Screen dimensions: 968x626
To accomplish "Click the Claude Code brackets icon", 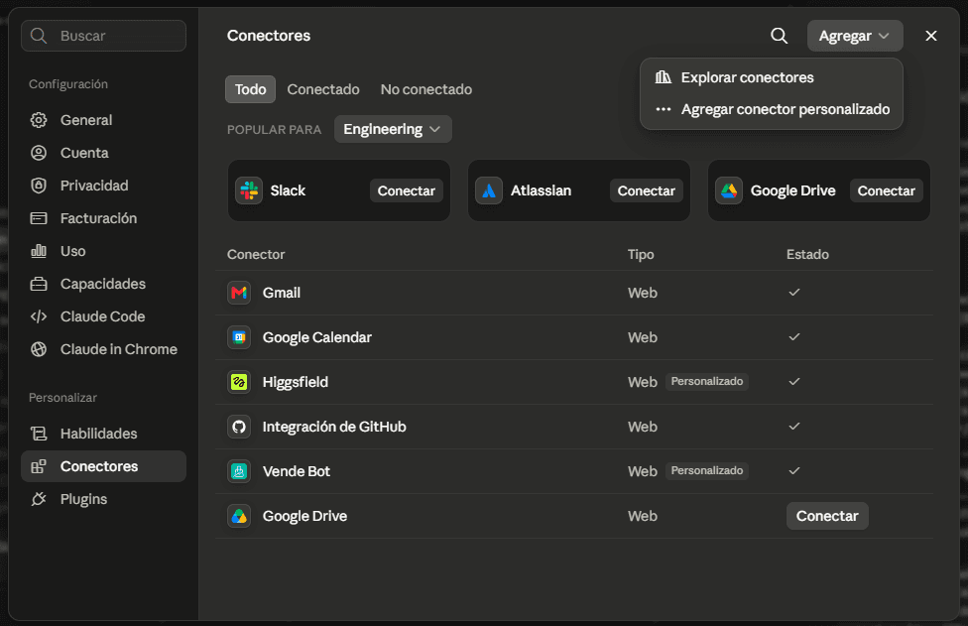I will [39, 316].
